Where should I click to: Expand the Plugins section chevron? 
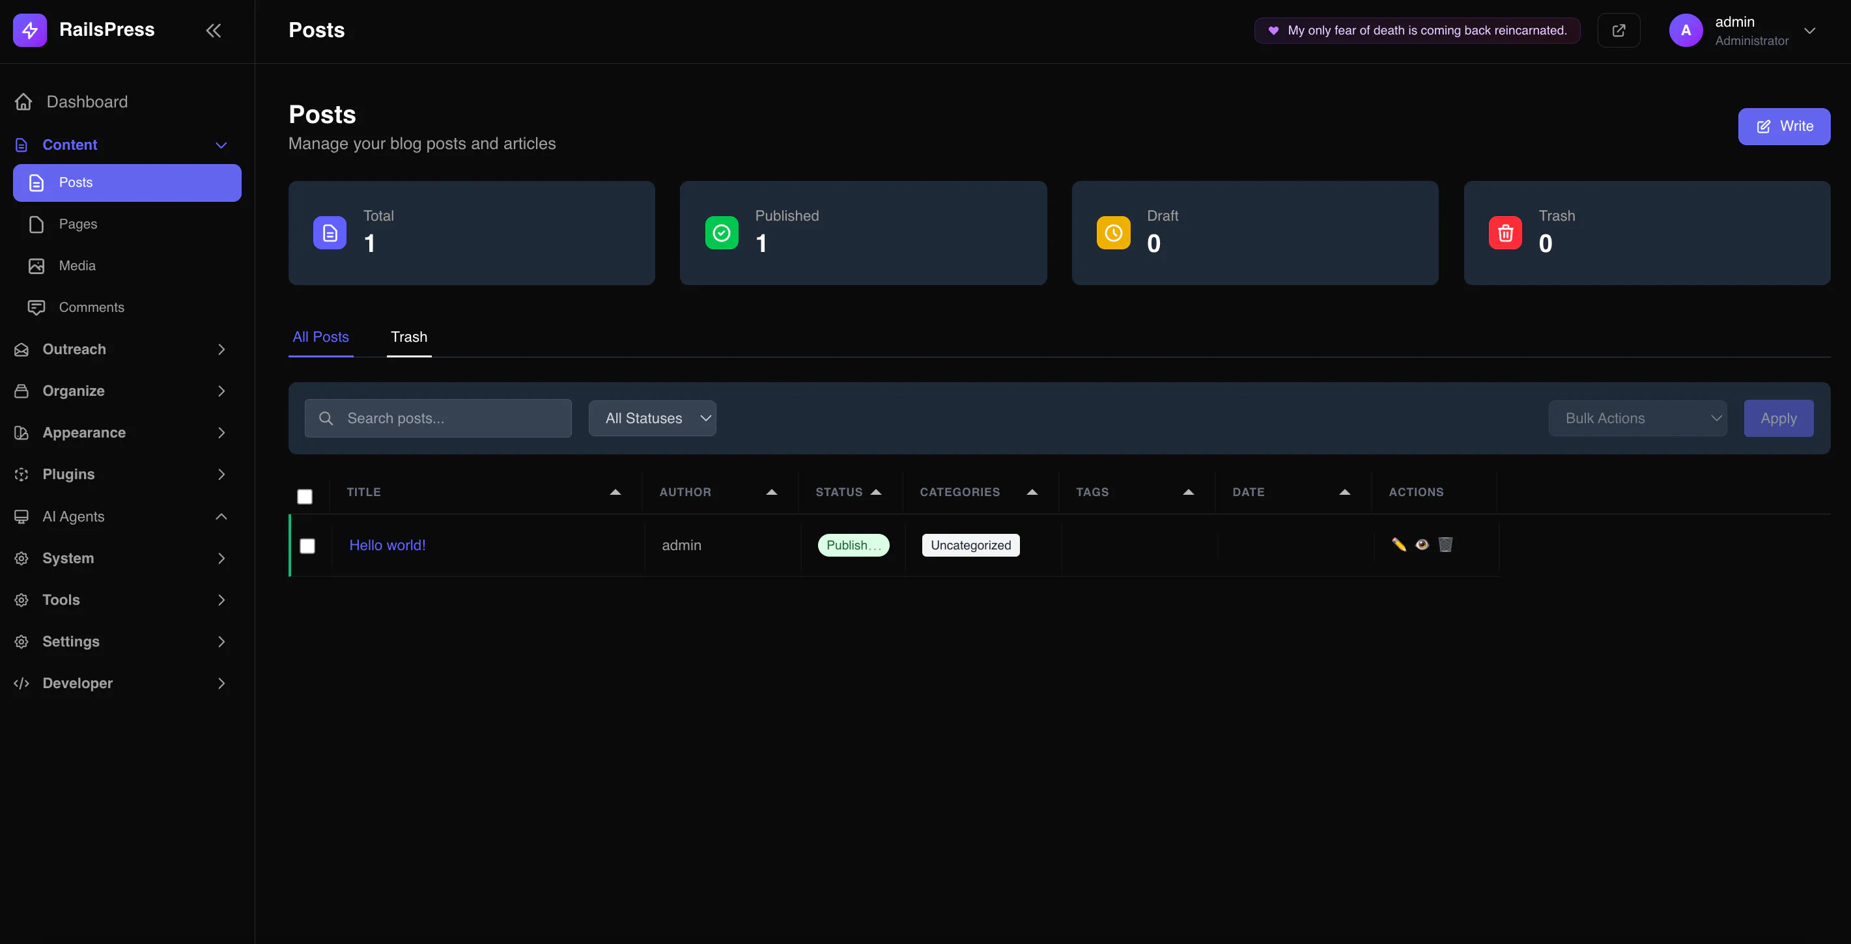click(221, 474)
